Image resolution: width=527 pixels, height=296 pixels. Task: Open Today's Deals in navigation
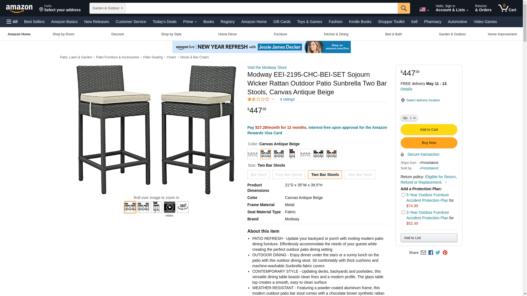[x=165, y=22]
